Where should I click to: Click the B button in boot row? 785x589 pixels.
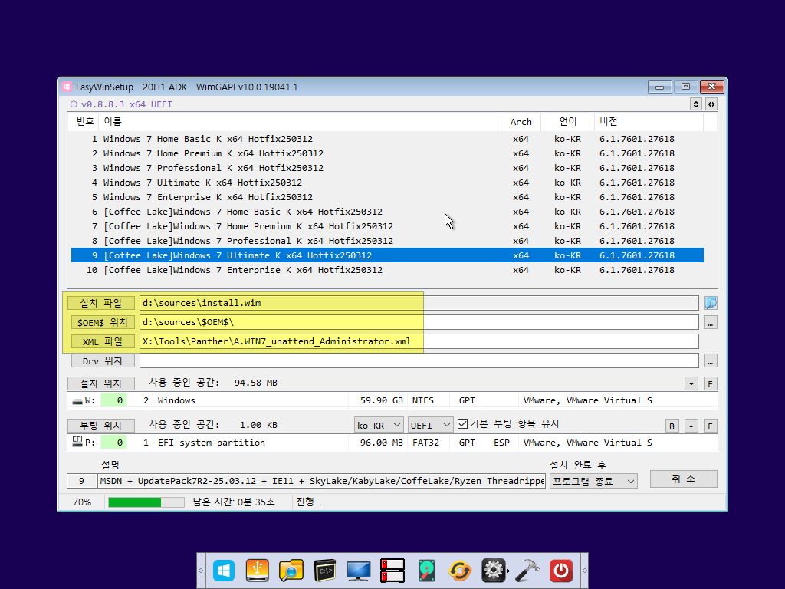(672, 426)
